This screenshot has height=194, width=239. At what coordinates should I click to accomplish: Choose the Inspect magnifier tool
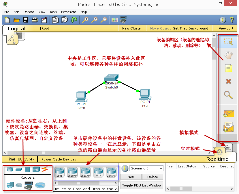[x=228, y=95]
